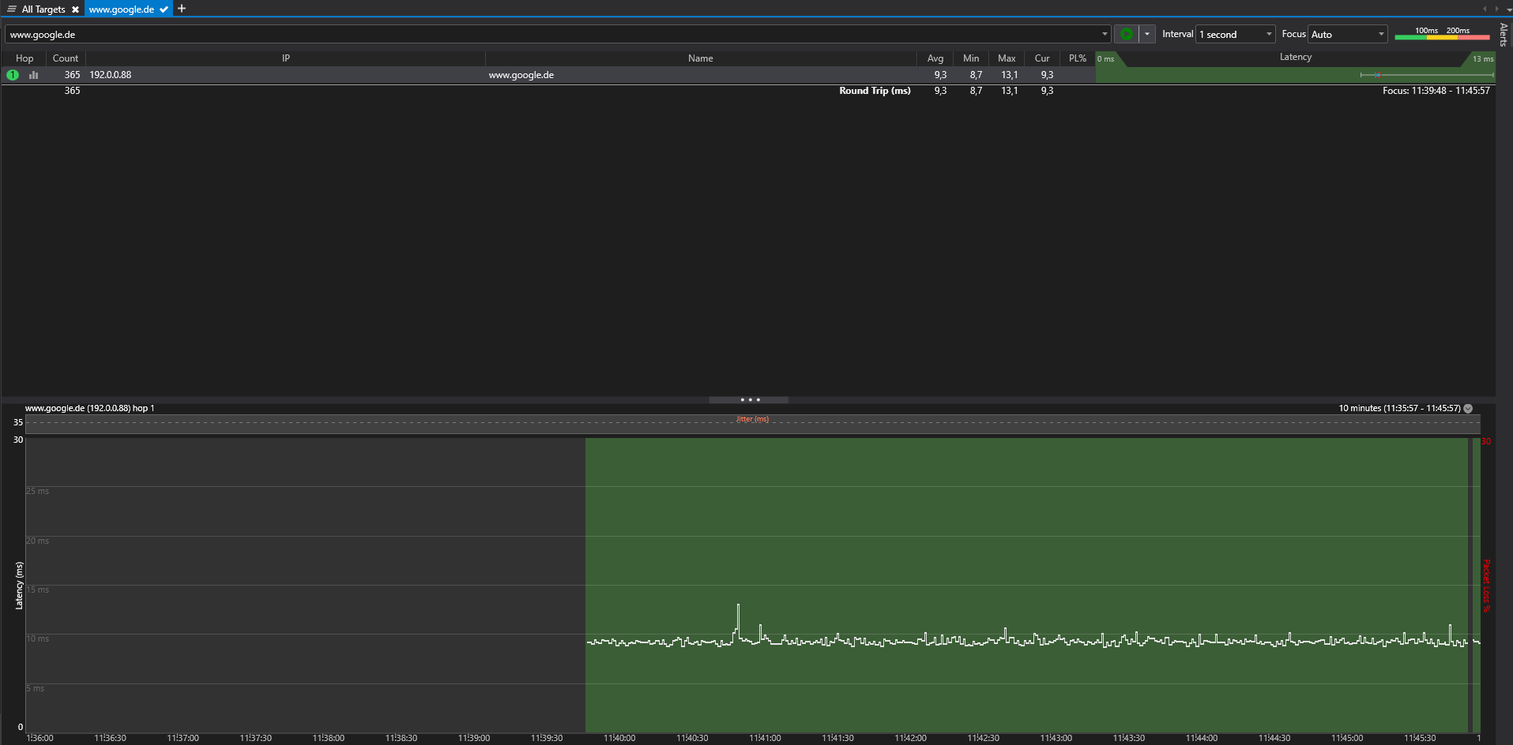Switch to the All Targets tab
The height and width of the screenshot is (745, 1513).
click(x=43, y=9)
